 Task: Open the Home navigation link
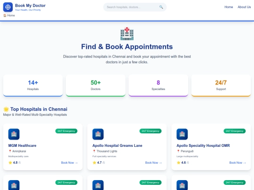[x=229, y=7]
